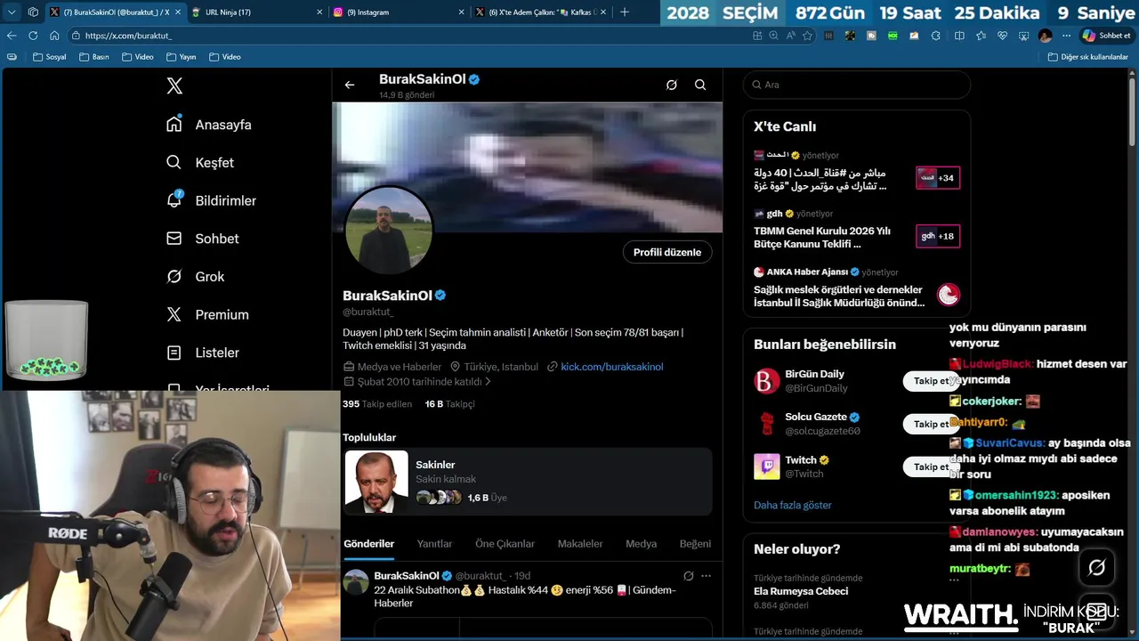Open browser tab list chevron

(x=12, y=12)
